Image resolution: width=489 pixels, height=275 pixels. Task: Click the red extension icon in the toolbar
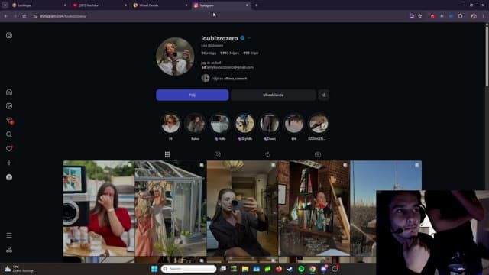point(432,16)
